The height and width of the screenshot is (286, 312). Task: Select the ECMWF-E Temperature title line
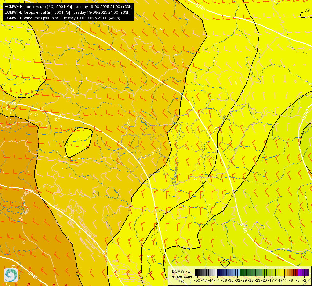68,7
